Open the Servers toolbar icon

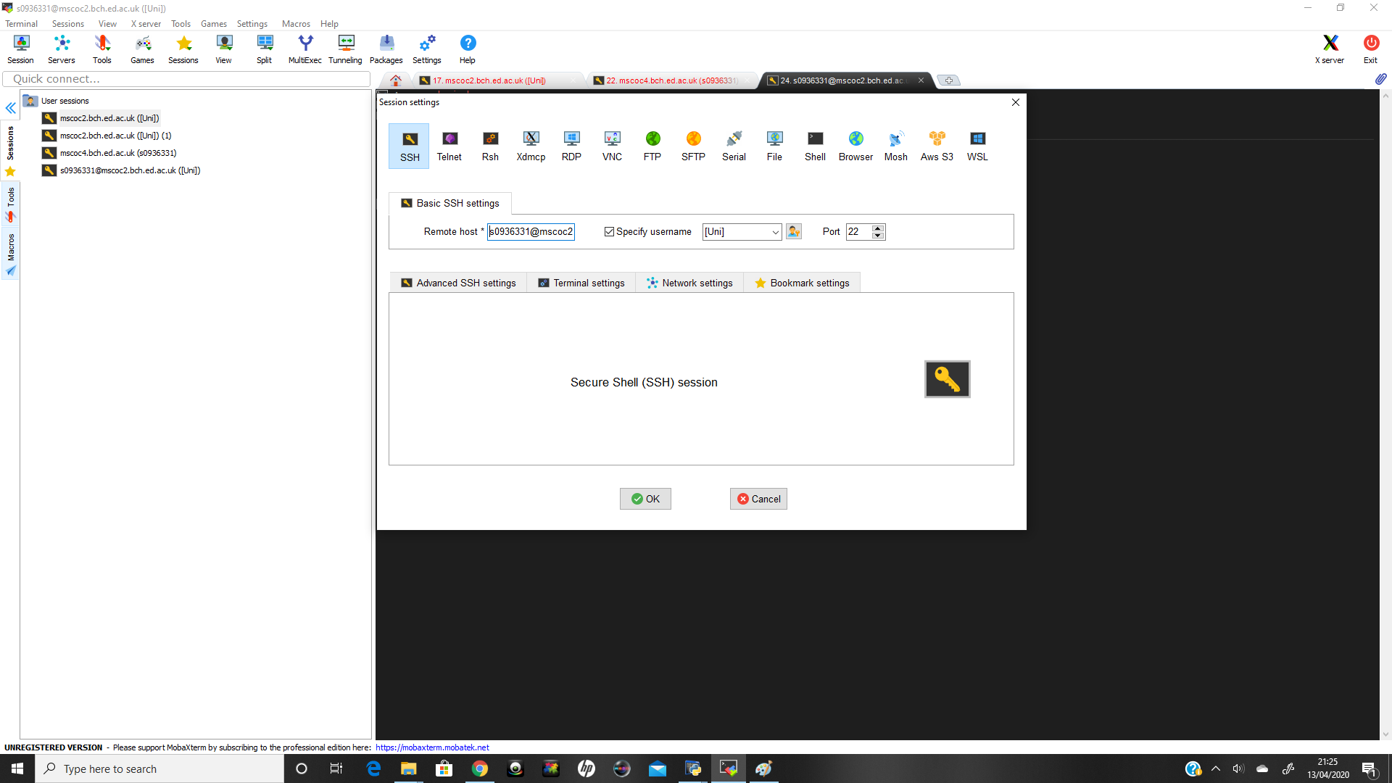pyautogui.click(x=62, y=49)
